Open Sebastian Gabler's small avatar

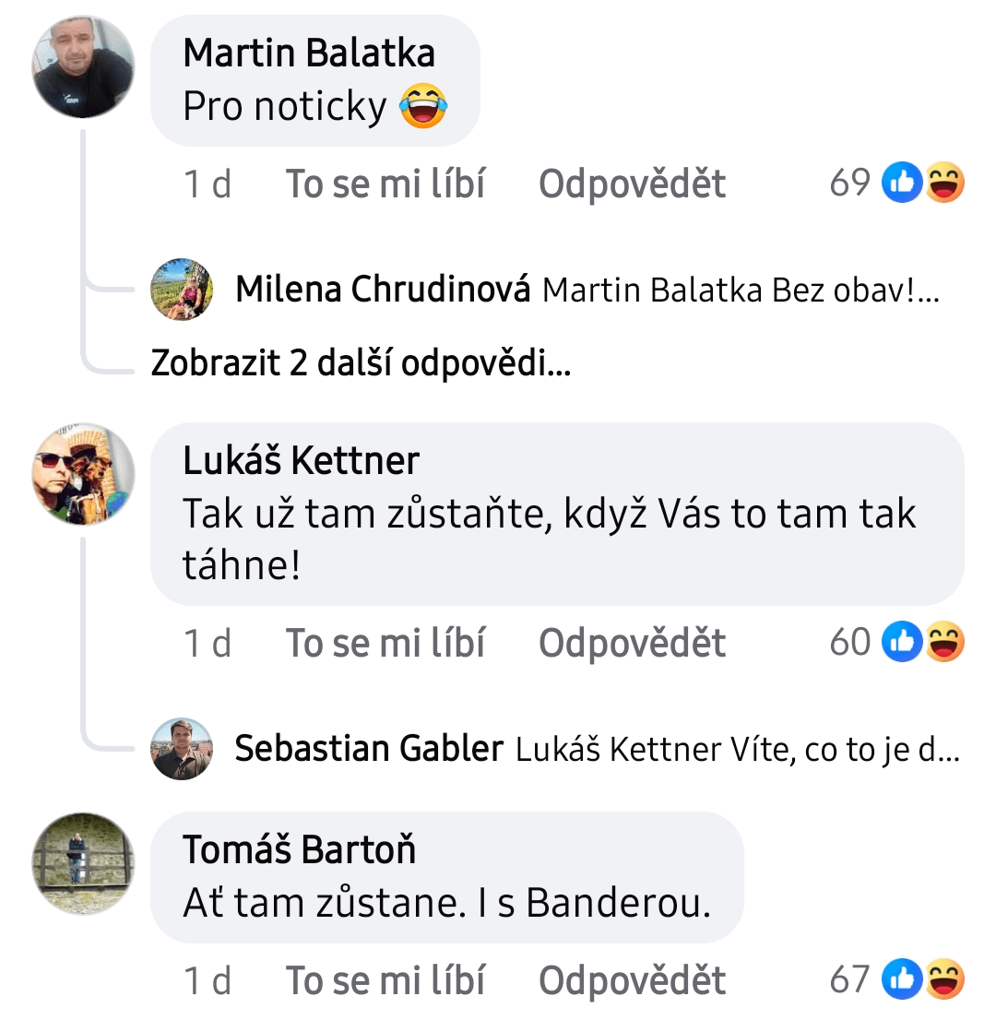[182, 749]
